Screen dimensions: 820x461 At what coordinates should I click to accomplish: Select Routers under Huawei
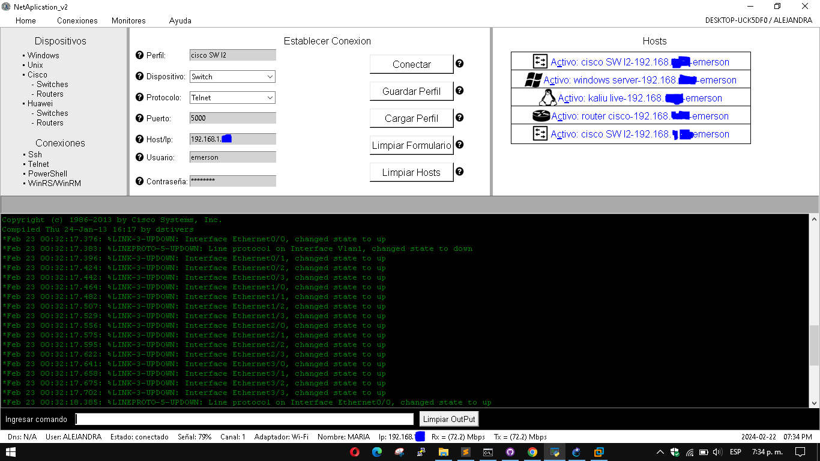pyautogui.click(x=50, y=123)
